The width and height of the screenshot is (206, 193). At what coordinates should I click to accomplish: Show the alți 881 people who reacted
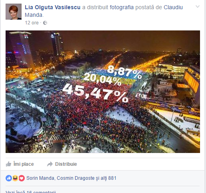click(109, 178)
